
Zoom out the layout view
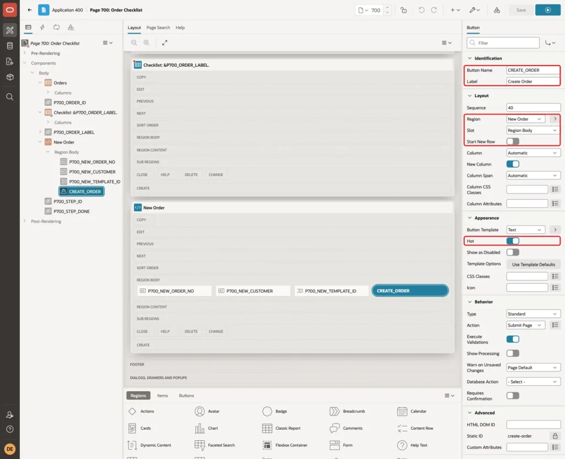[134, 42]
